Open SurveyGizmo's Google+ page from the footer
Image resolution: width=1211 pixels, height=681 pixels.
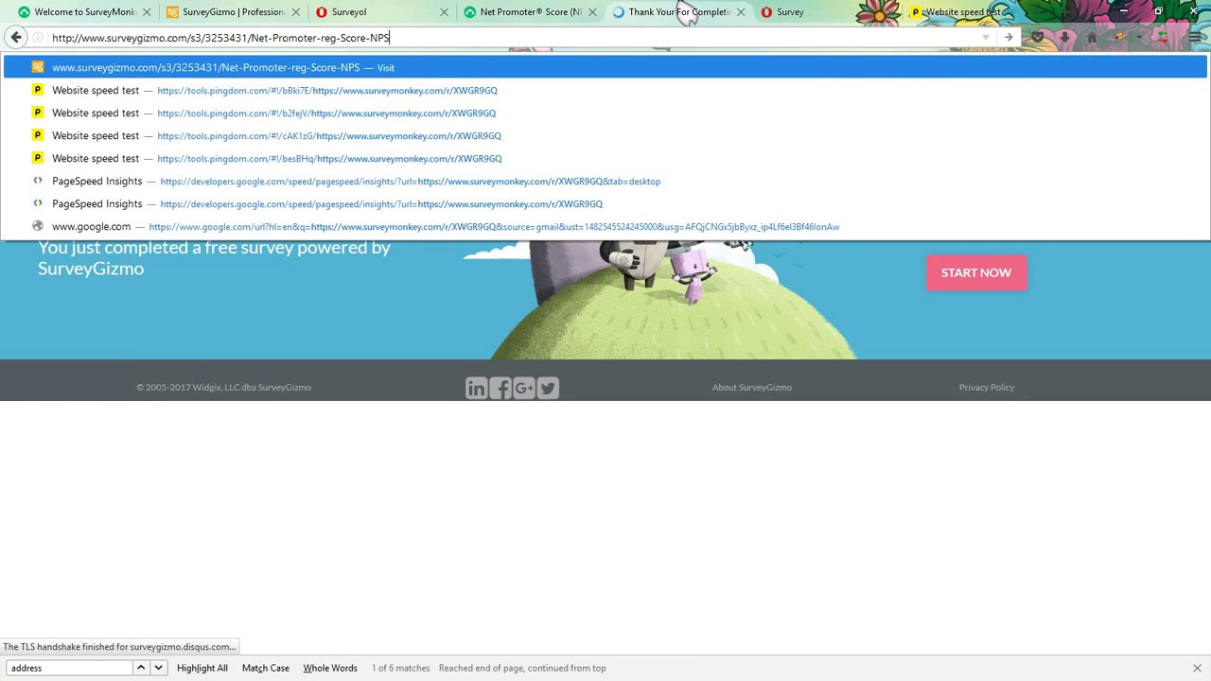(x=524, y=388)
